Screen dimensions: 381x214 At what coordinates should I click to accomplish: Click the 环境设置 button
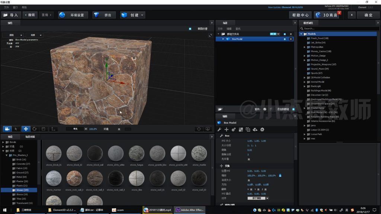pyautogui.click(x=73, y=15)
